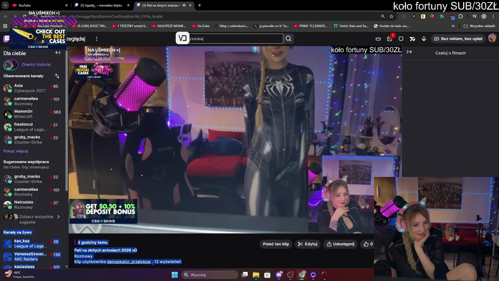Open Twitch whispers chat icon
499x281 pixels.
point(401,39)
